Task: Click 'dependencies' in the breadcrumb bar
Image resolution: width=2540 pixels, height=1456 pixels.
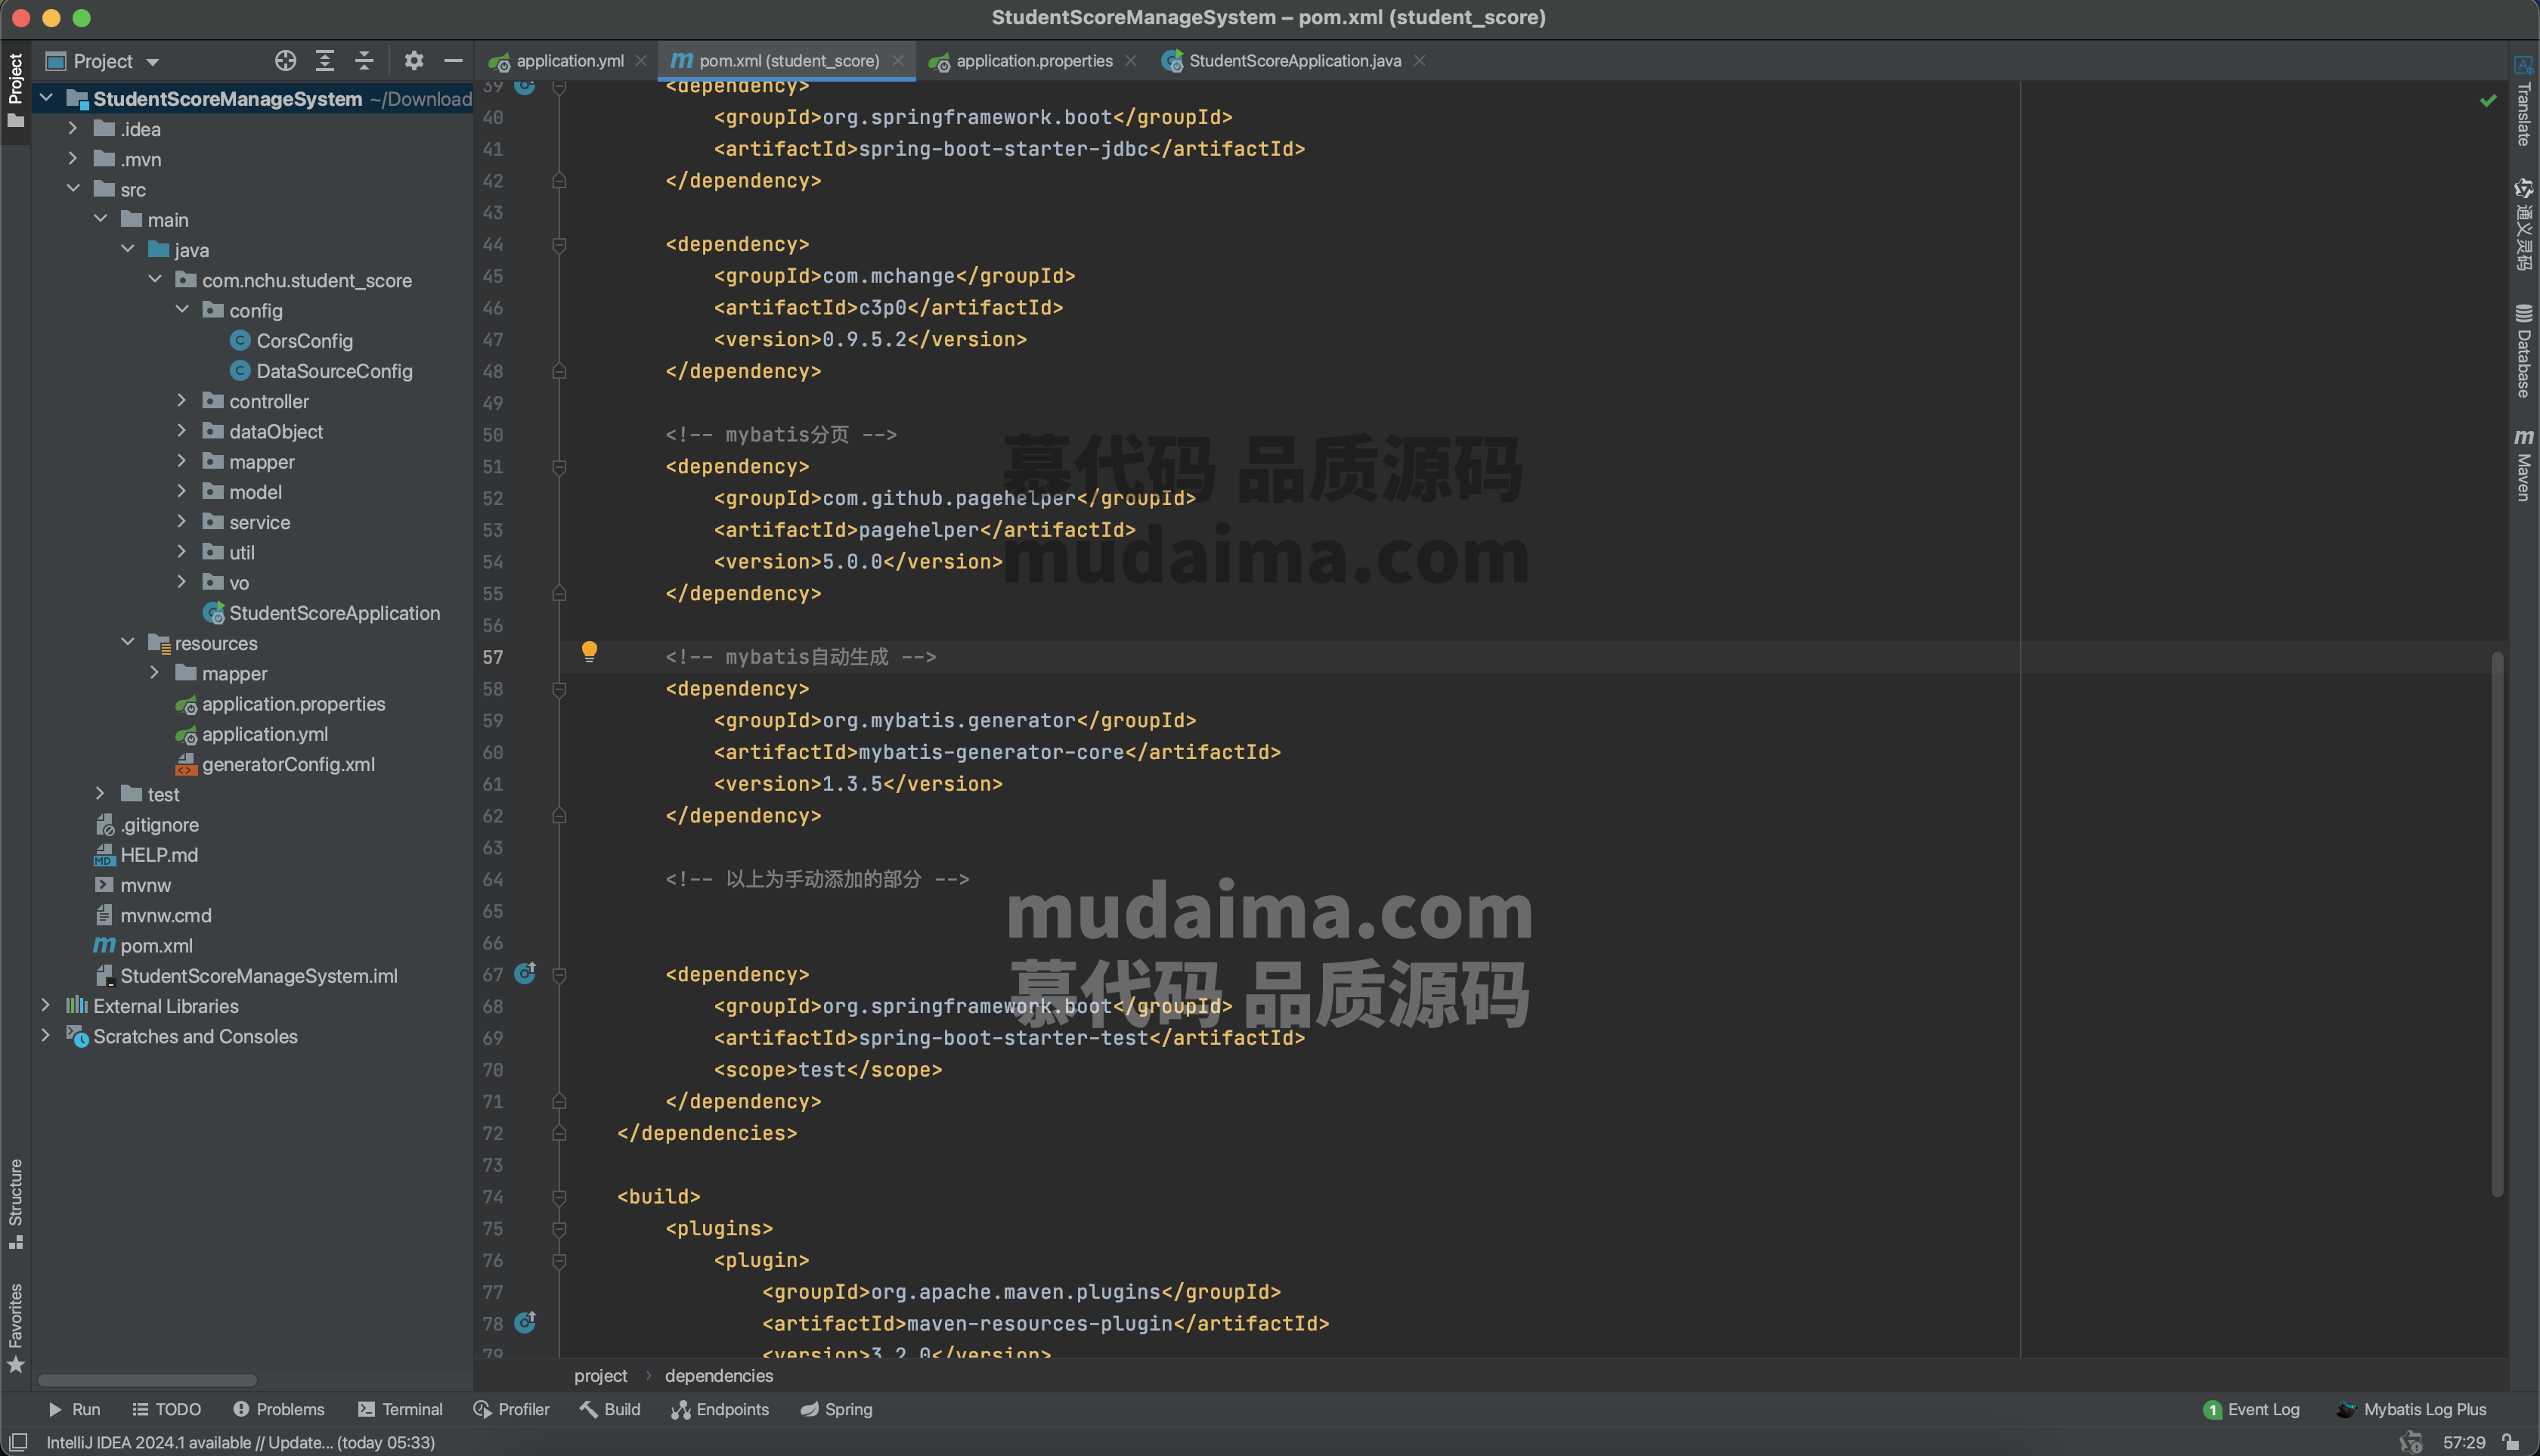Action: pyautogui.click(x=719, y=1375)
